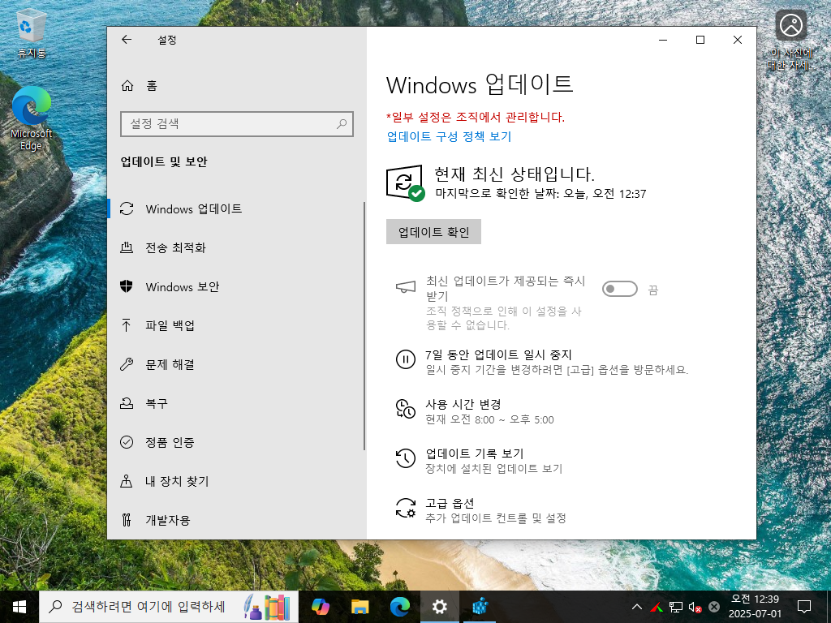
Task: Click the 문제 해결 wrench icon
Action: coord(127,364)
